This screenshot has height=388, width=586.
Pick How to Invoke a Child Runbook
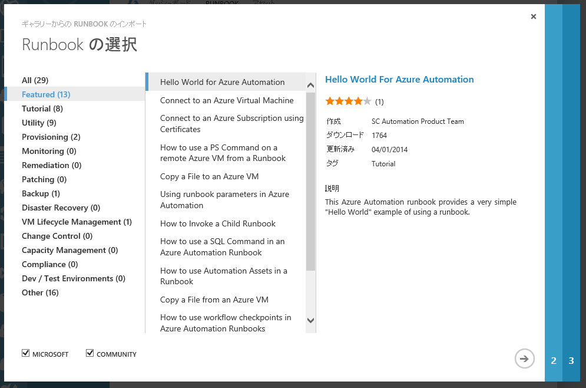click(218, 223)
